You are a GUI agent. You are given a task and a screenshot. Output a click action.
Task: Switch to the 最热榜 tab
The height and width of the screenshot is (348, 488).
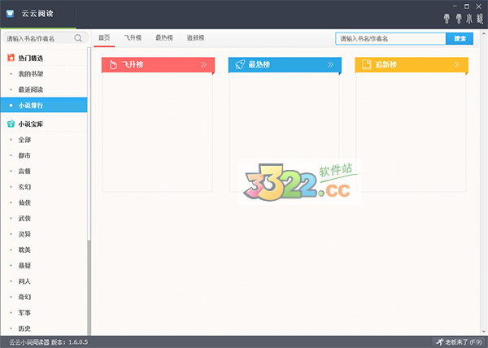click(x=163, y=38)
